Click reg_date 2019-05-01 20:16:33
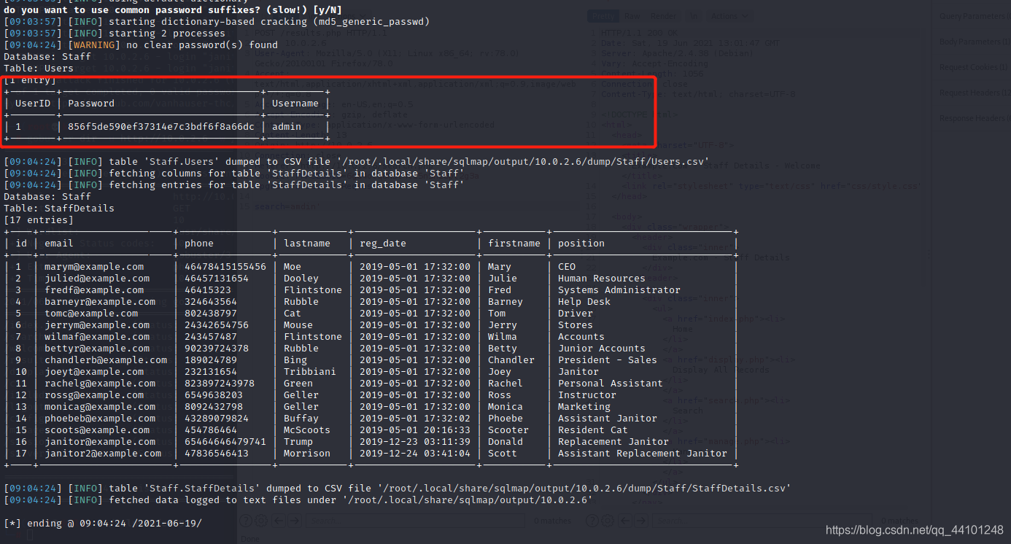Viewport: 1011px width, 544px height. pos(415,430)
